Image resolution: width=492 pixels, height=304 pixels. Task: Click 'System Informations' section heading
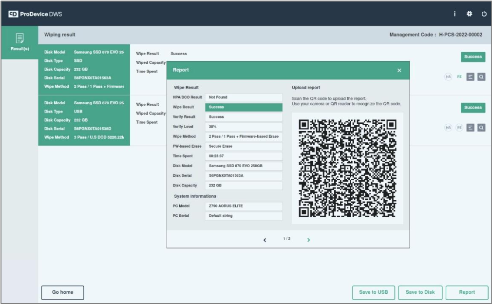click(x=195, y=196)
